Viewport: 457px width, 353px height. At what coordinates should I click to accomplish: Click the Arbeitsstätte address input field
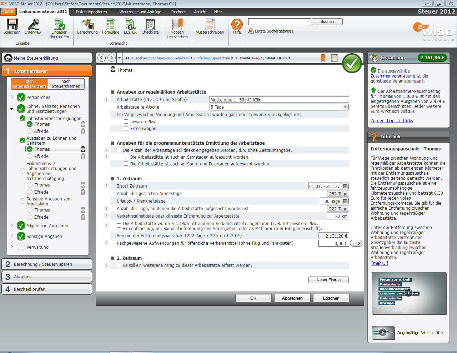(x=279, y=100)
